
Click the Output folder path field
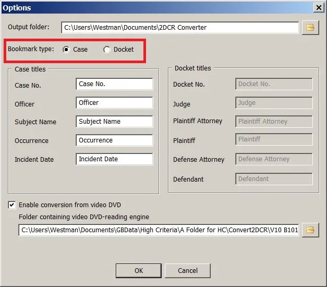click(x=180, y=27)
